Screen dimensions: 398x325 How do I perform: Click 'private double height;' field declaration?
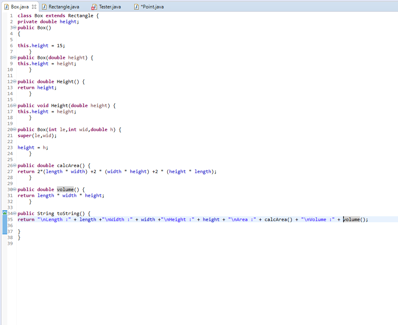click(48, 22)
